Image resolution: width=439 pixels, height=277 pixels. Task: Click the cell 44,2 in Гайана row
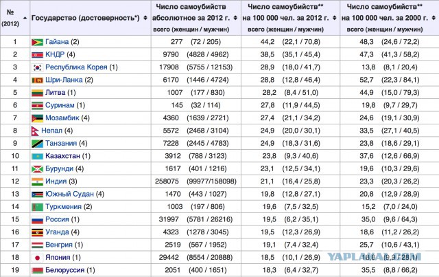point(268,42)
